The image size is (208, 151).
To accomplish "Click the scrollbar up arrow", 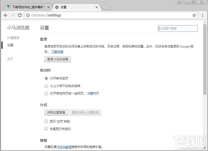I will (205, 22).
